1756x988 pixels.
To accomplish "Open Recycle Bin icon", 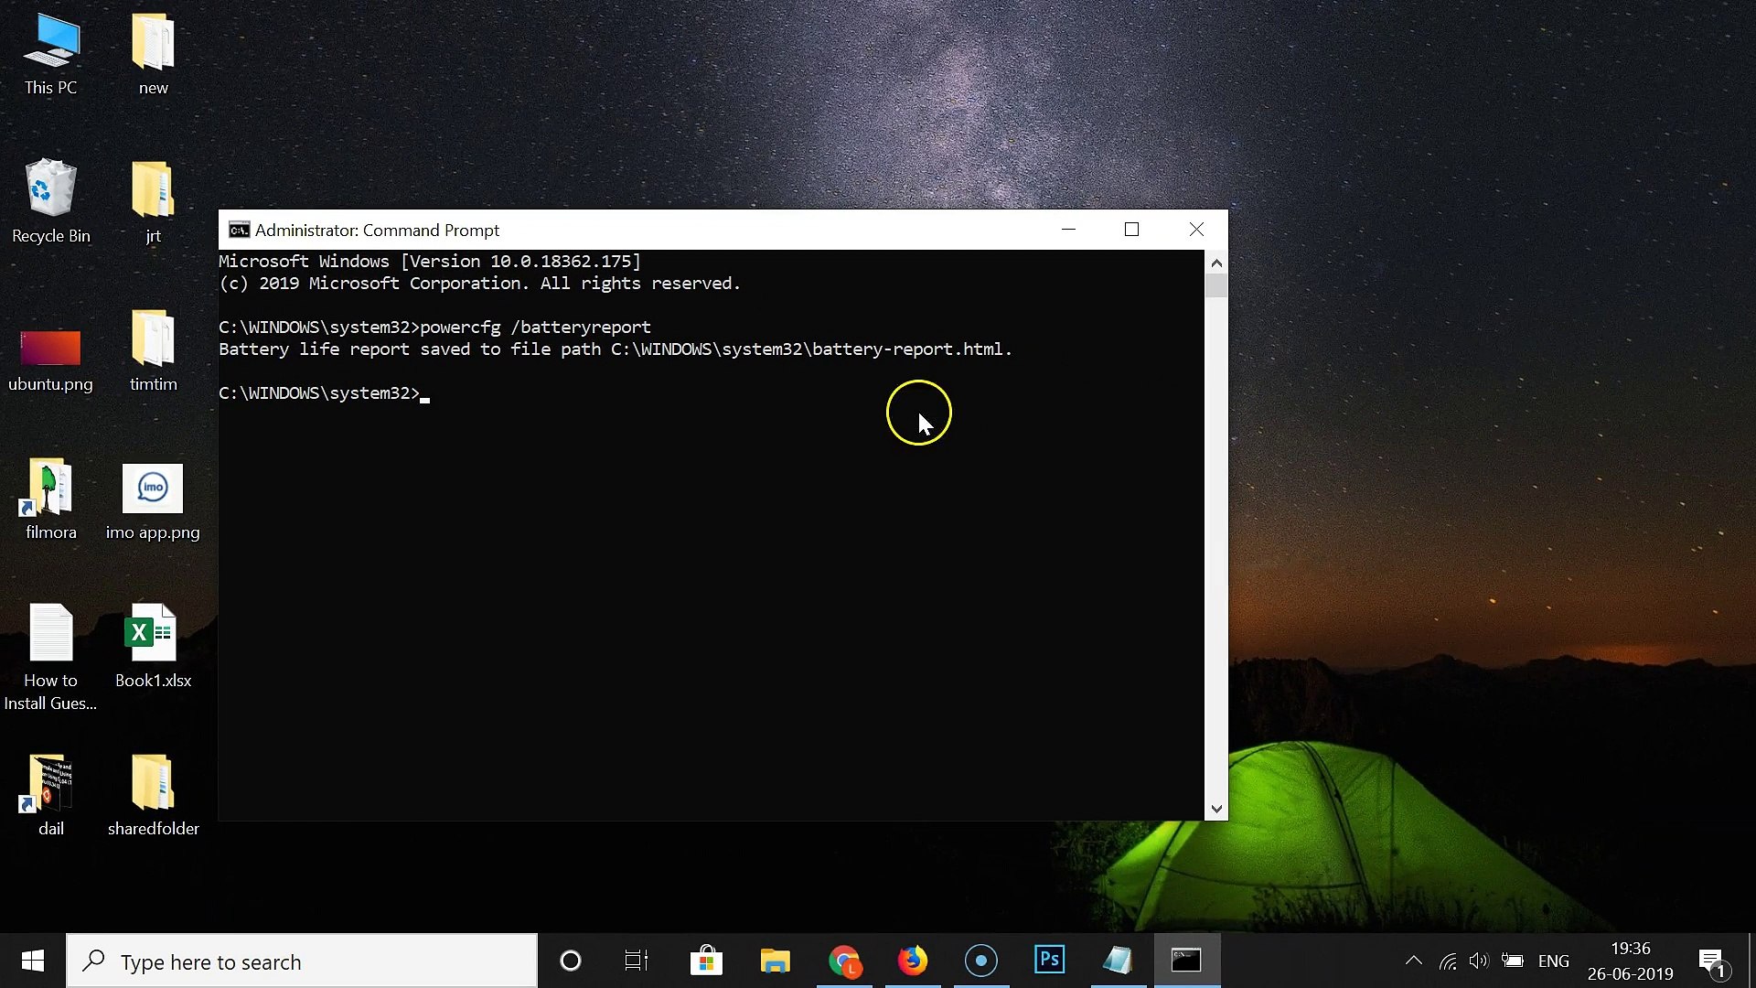I will (51, 201).
